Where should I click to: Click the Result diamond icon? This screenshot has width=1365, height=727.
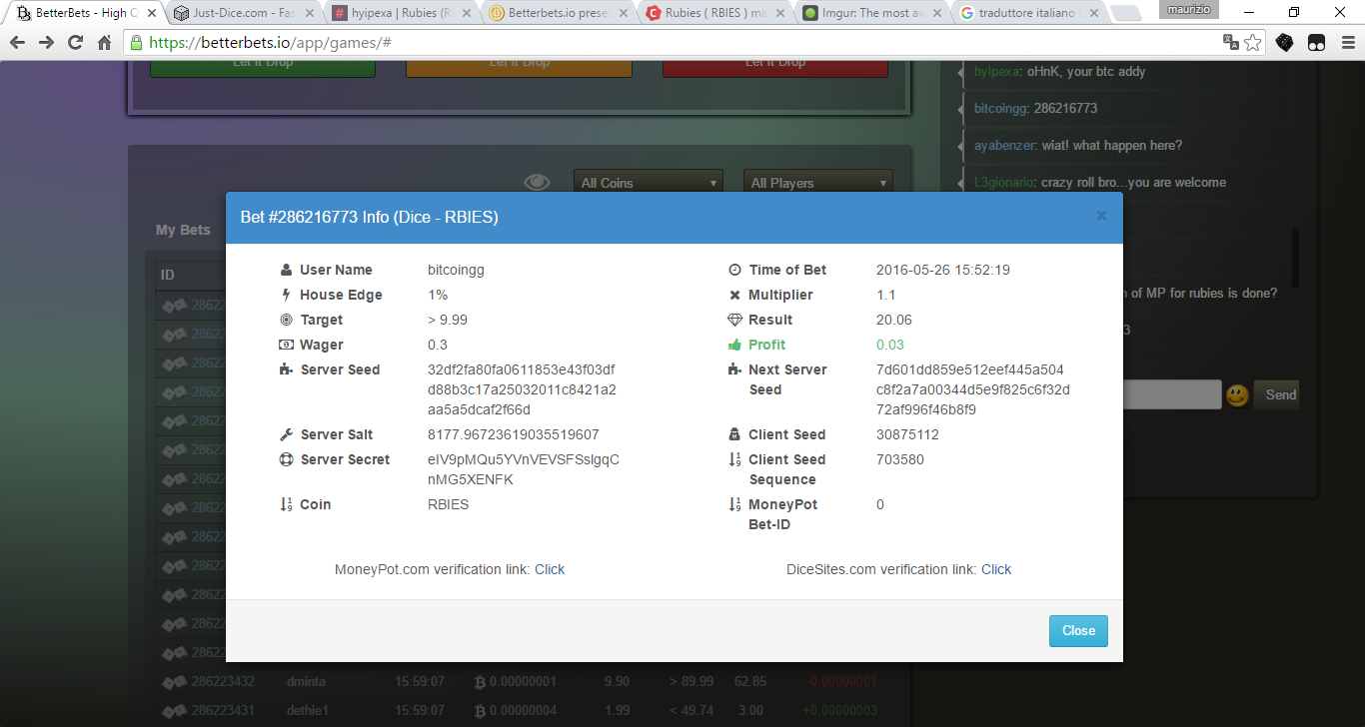(735, 320)
